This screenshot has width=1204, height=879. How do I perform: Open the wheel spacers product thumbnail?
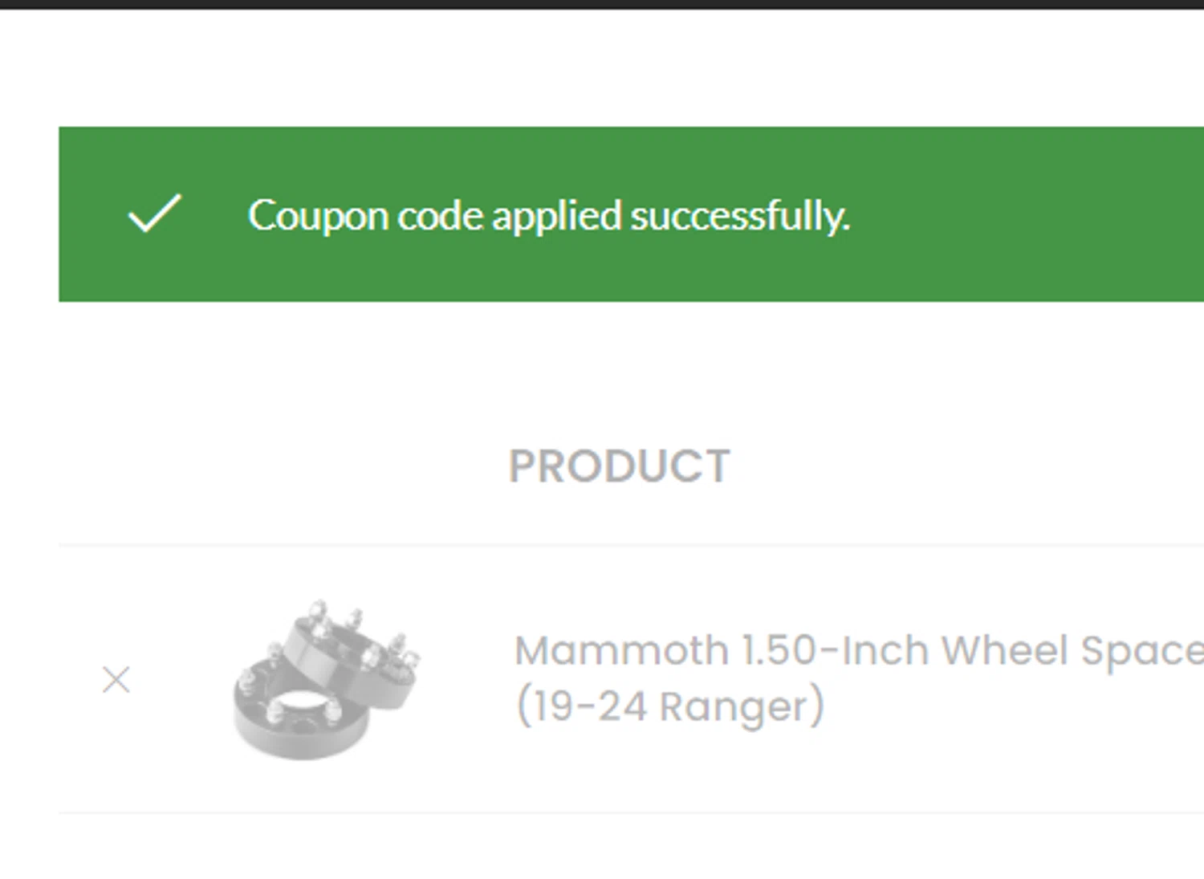(x=326, y=680)
